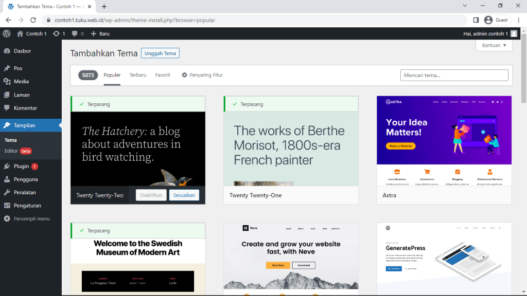Click the Diaktifkan button on Twenty Twenty-Two
The height and width of the screenshot is (296, 527).
(151, 195)
